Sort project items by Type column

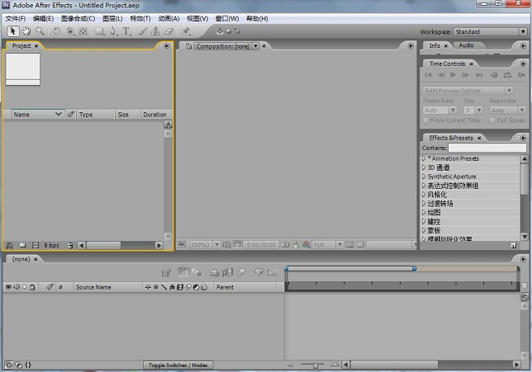(x=96, y=115)
